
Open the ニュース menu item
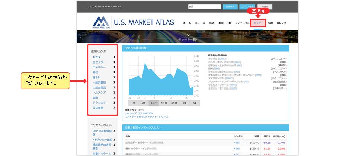click(200, 23)
